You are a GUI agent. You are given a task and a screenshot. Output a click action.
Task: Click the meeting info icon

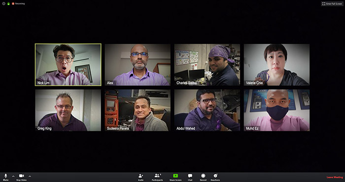click(x=4, y=4)
